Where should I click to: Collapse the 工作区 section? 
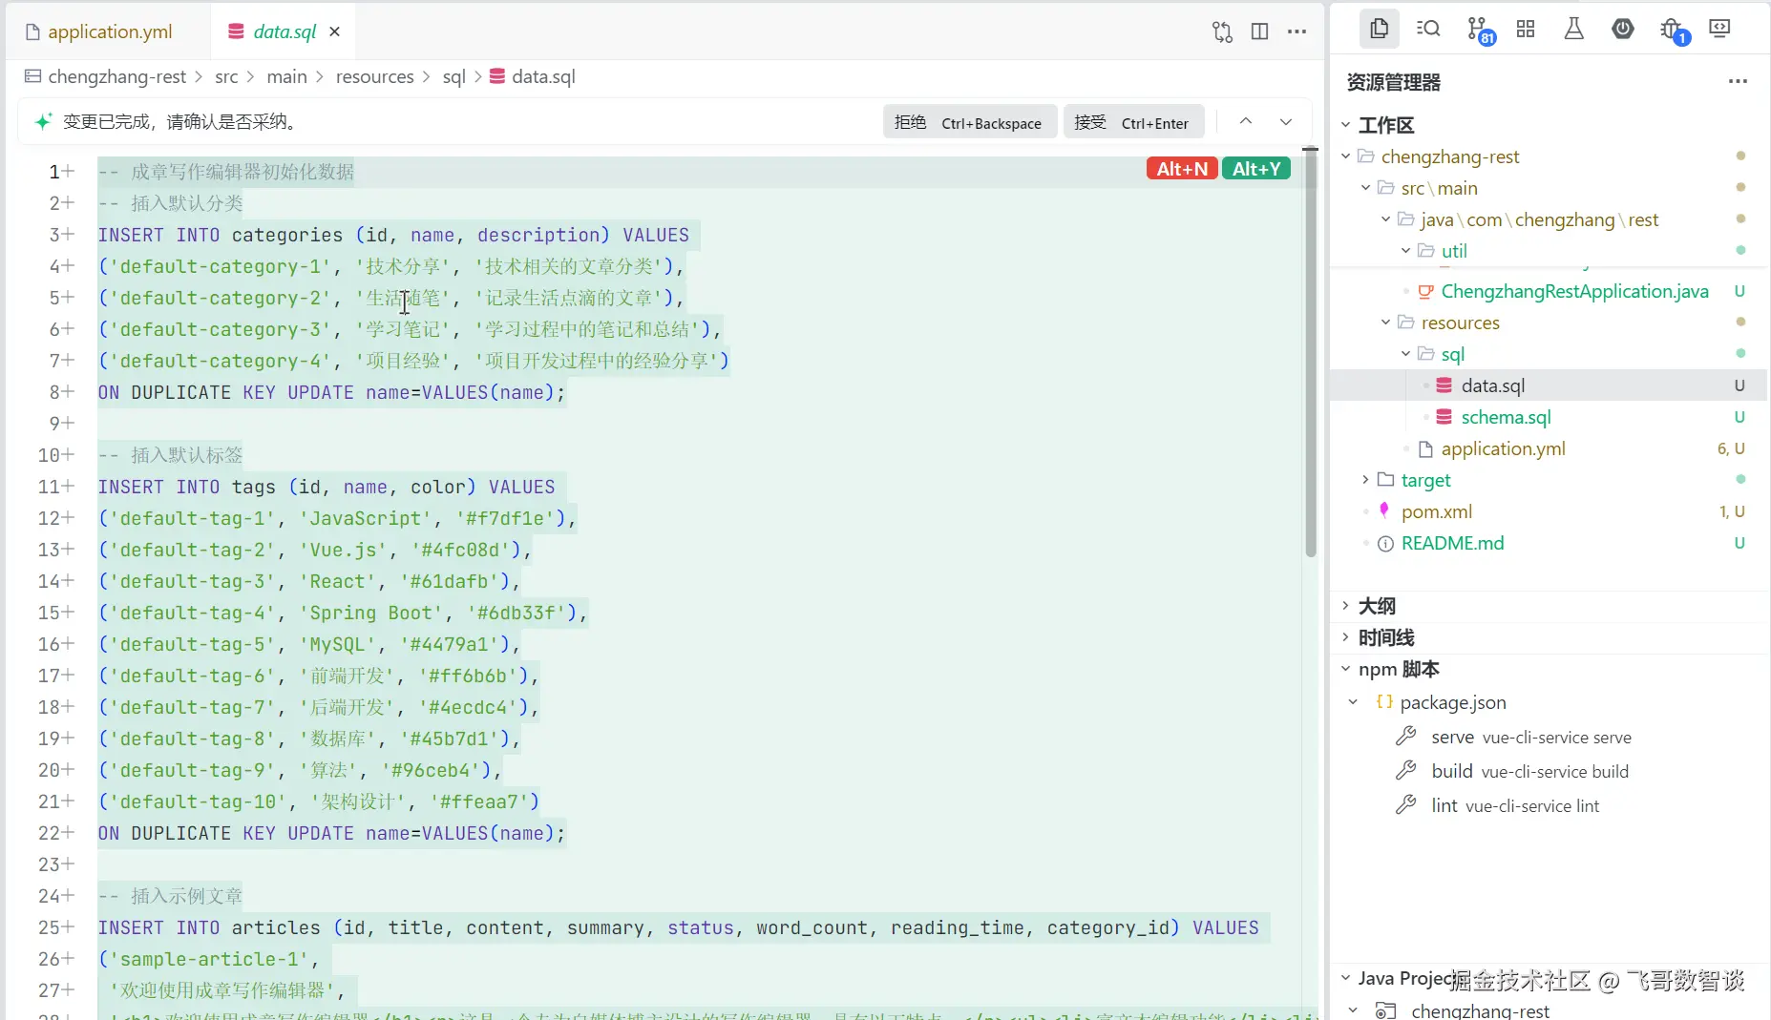click(x=1346, y=125)
